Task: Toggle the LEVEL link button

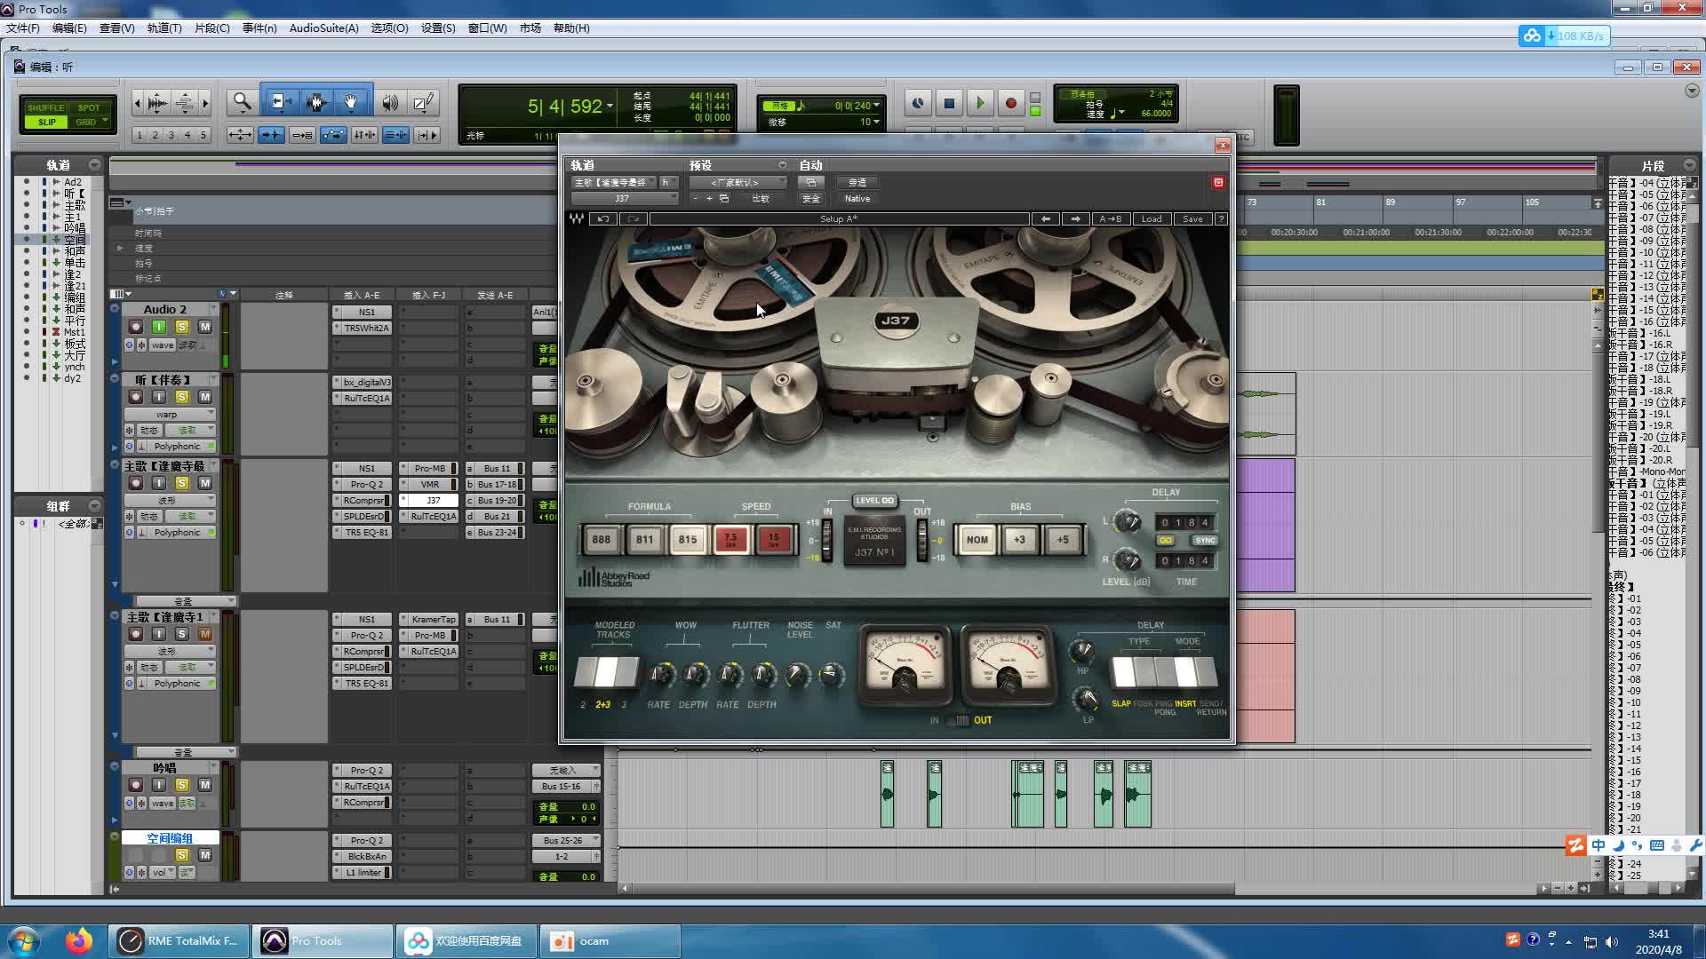Action: click(875, 500)
